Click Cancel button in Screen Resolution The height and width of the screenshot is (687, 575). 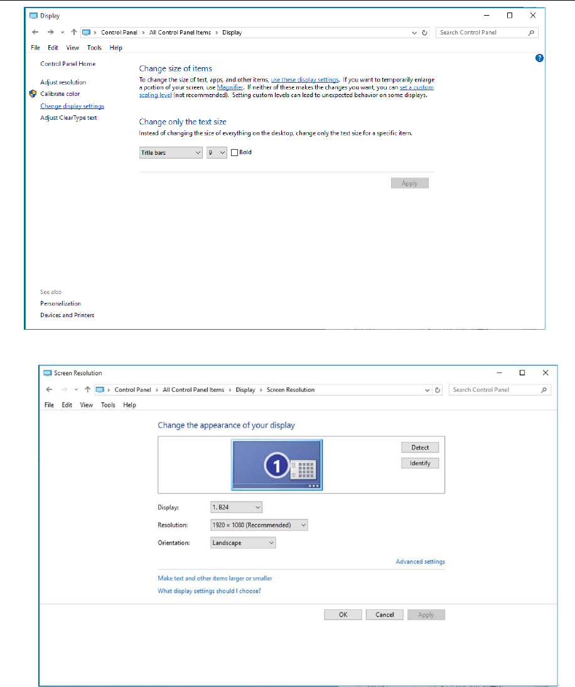385,615
